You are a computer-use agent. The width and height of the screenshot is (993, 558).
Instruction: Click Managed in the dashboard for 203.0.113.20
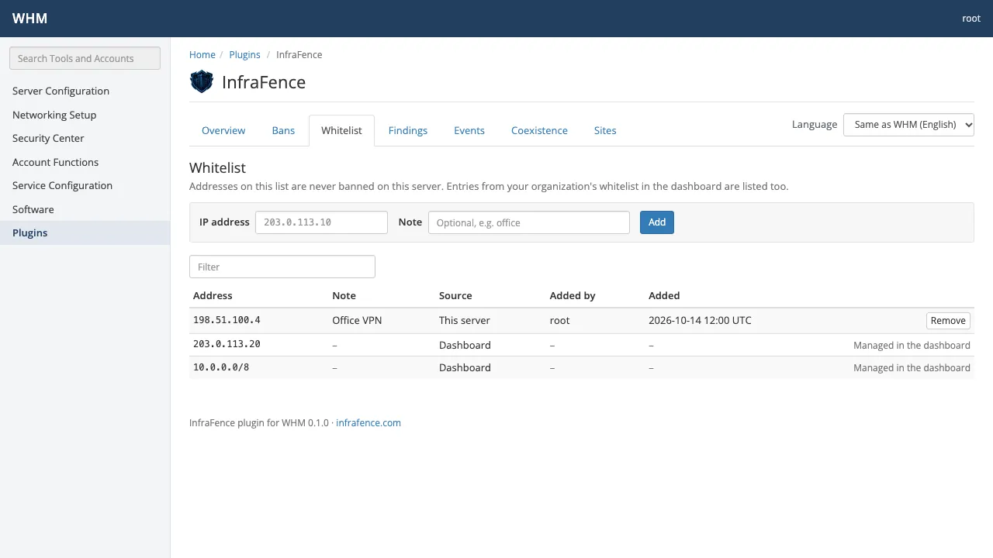[x=912, y=345]
